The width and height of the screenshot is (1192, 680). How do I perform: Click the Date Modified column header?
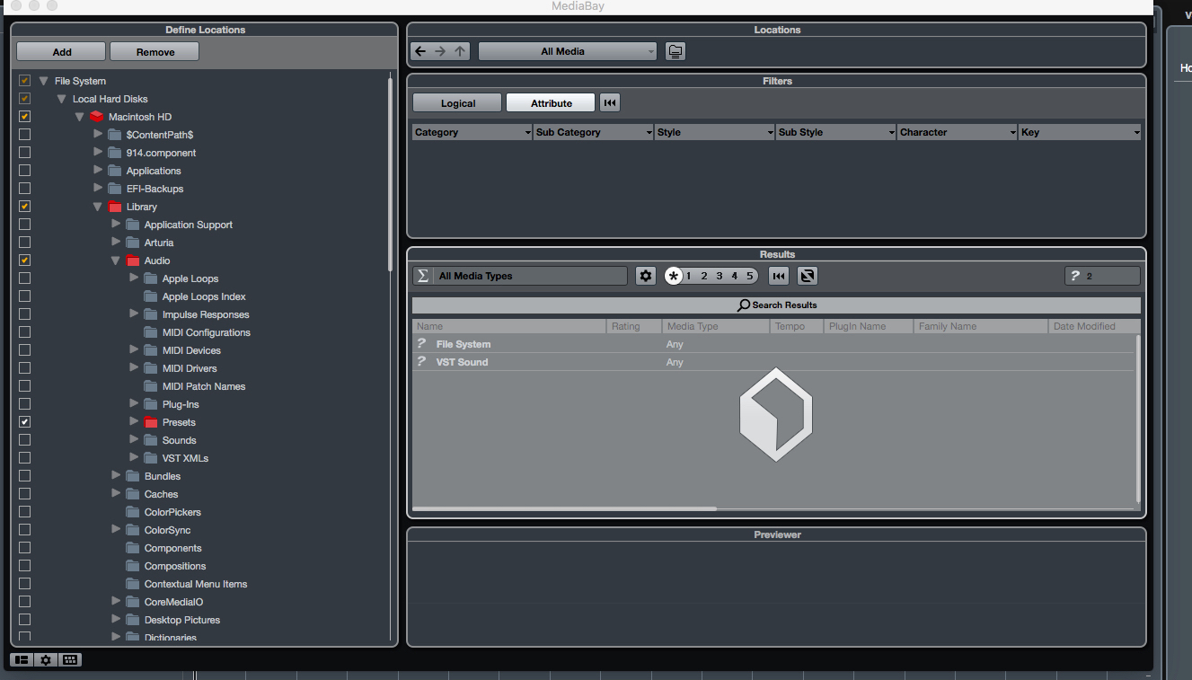coord(1092,326)
